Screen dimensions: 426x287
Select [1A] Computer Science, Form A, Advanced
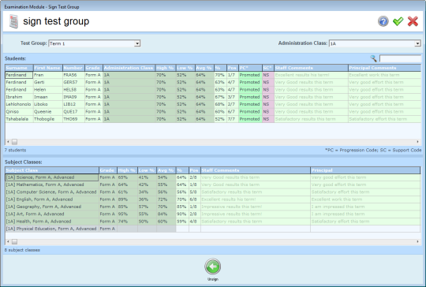point(213,192)
